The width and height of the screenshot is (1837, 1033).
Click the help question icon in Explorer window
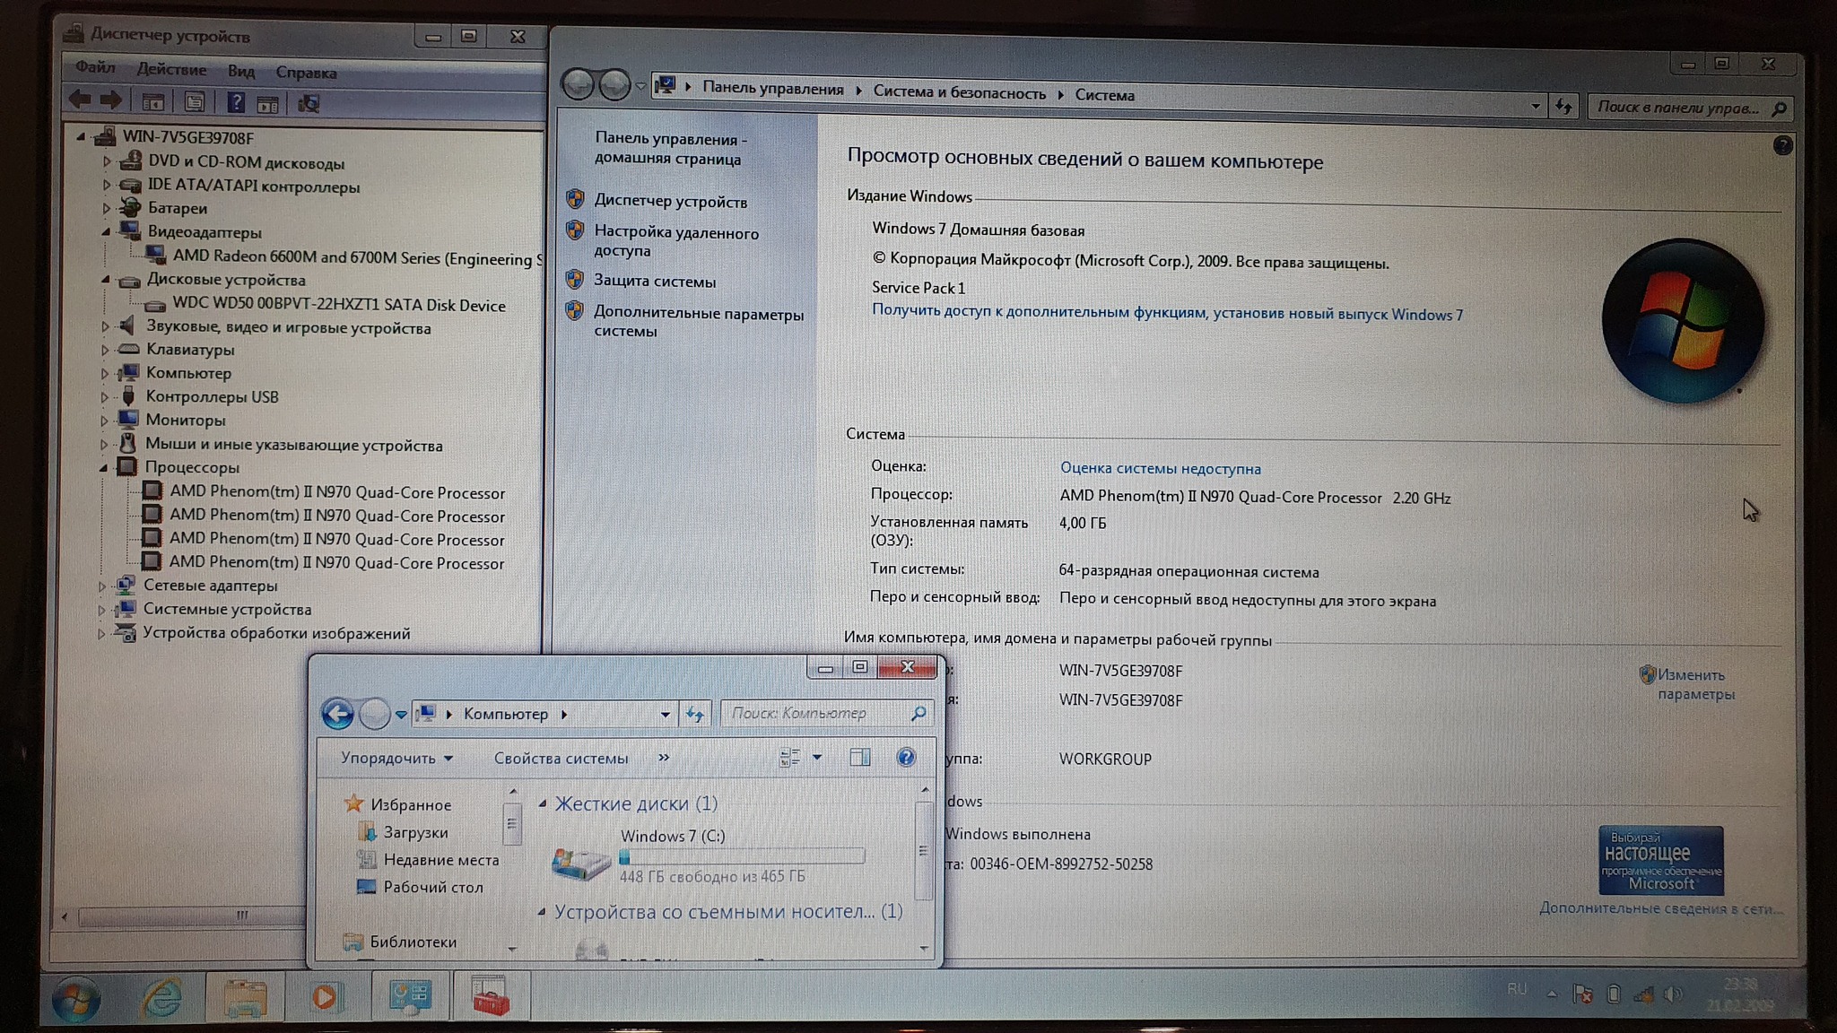coord(906,758)
